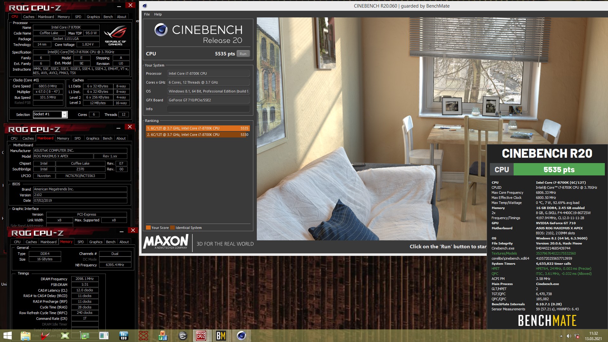The image size is (608, 342).
Task: Click the Info field in Your System
Action: point(208,109)
